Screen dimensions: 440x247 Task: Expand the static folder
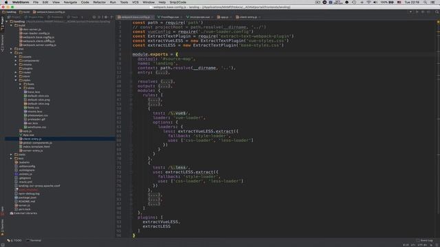(11, 154)
